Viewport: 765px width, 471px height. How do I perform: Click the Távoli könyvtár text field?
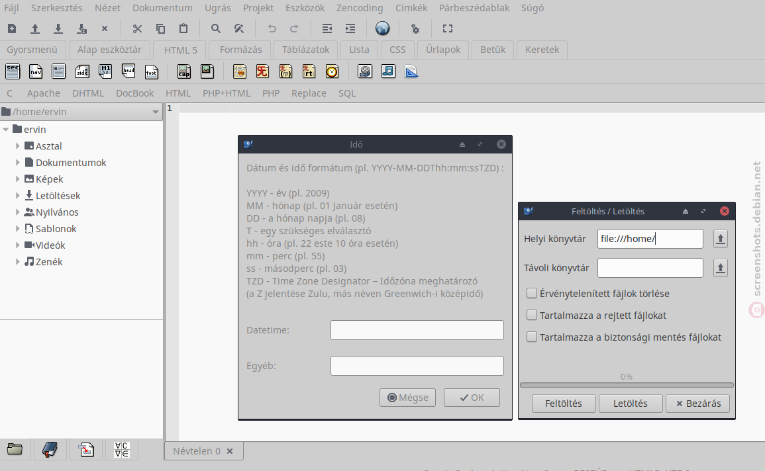pyautogui.click(x=650, y=268)
